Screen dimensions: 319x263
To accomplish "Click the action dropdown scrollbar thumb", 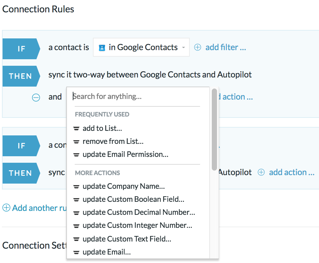I will (214, 130).
